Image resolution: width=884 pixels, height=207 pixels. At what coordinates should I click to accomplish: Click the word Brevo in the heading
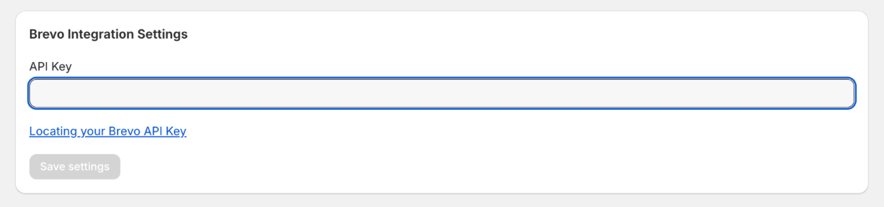point(47,34)
